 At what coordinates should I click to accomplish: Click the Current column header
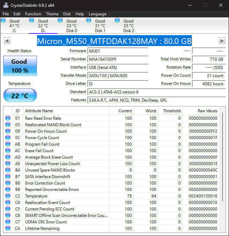121,111
